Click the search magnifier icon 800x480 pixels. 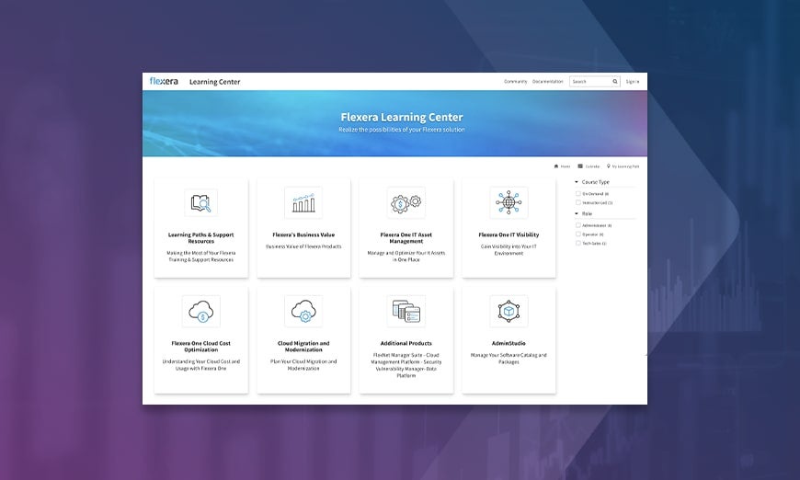click(615, 82)
